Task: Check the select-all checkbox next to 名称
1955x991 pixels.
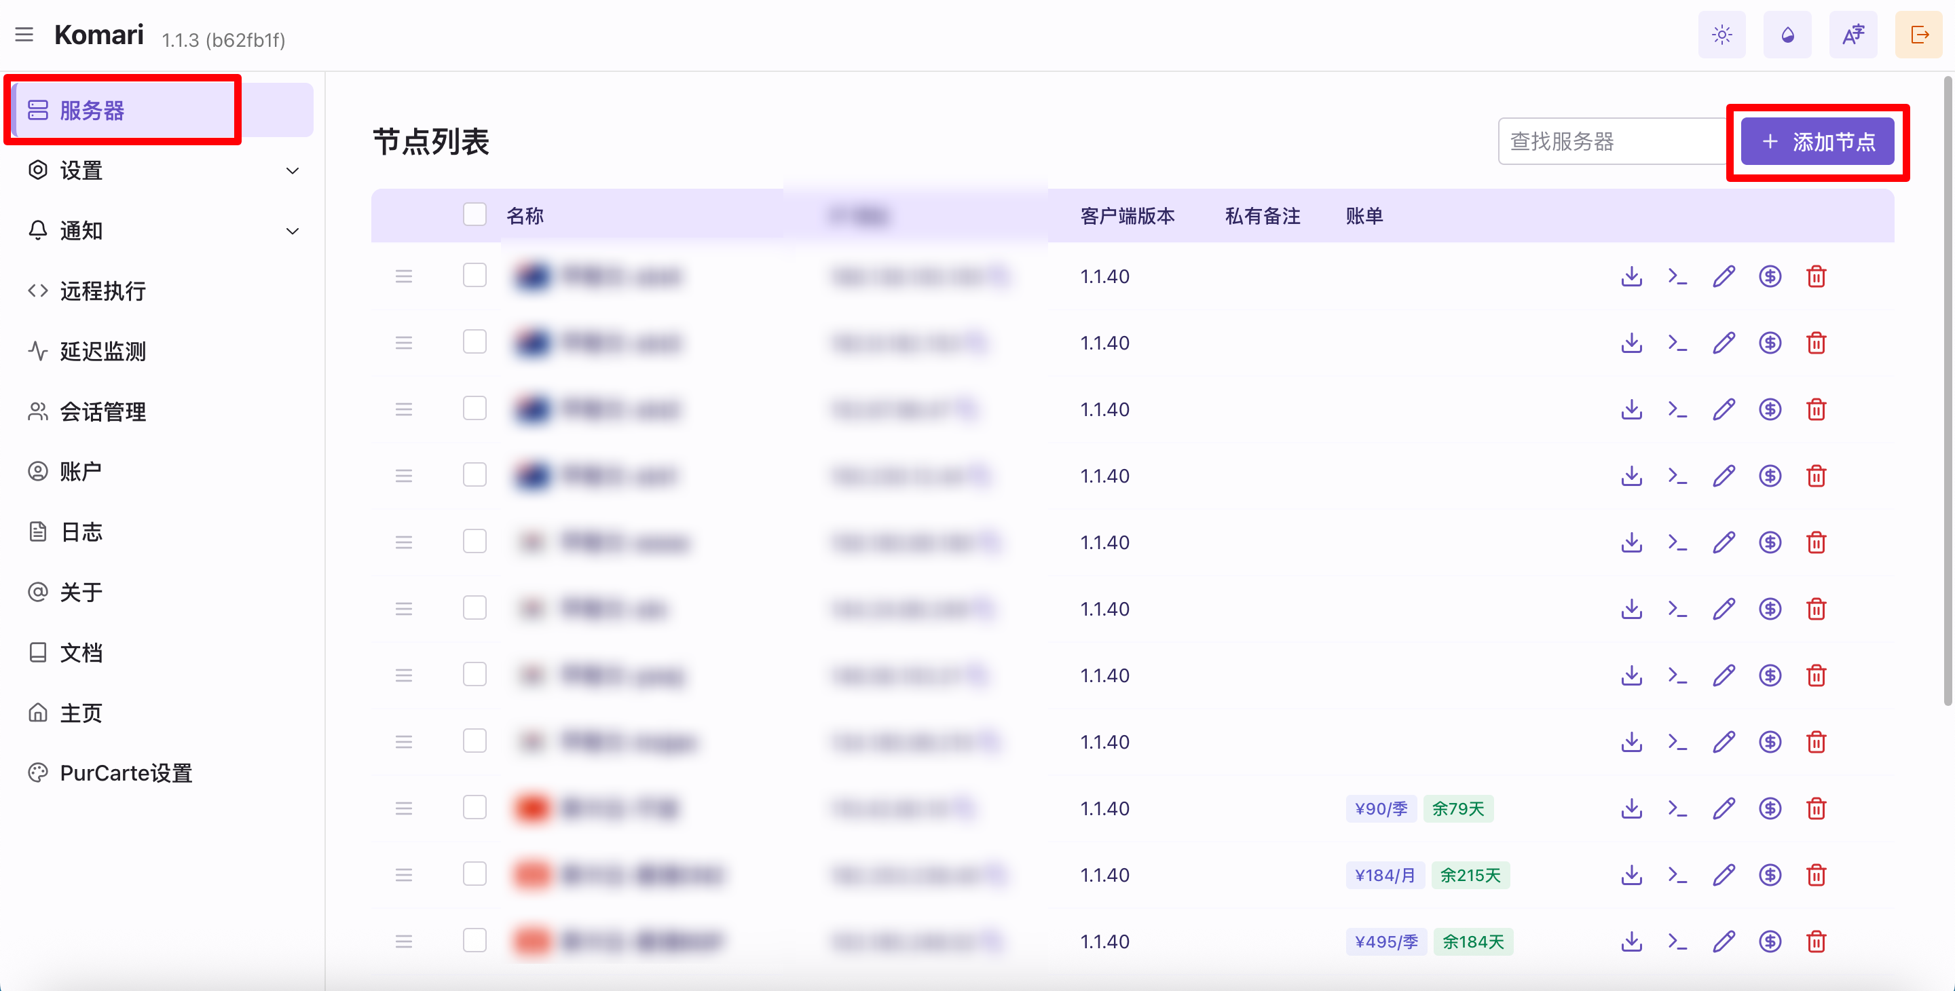Action: (474, 214)
